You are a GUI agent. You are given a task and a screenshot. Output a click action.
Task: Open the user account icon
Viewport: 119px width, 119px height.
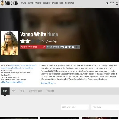pos(117,3)
